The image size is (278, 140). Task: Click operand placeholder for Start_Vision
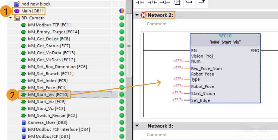(x=178, y=93)
